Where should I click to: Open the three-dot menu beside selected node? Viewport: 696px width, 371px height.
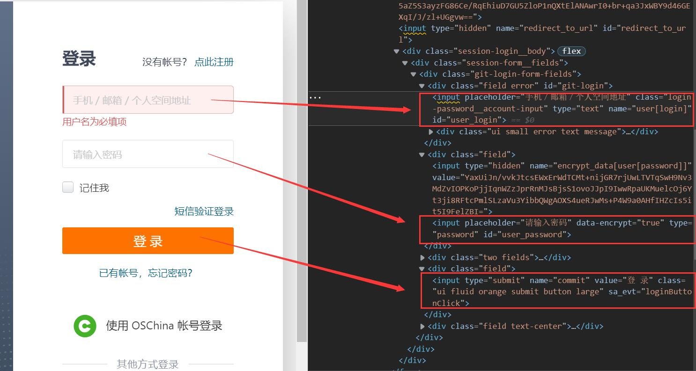pyautogui.click(x=315, y=98)
